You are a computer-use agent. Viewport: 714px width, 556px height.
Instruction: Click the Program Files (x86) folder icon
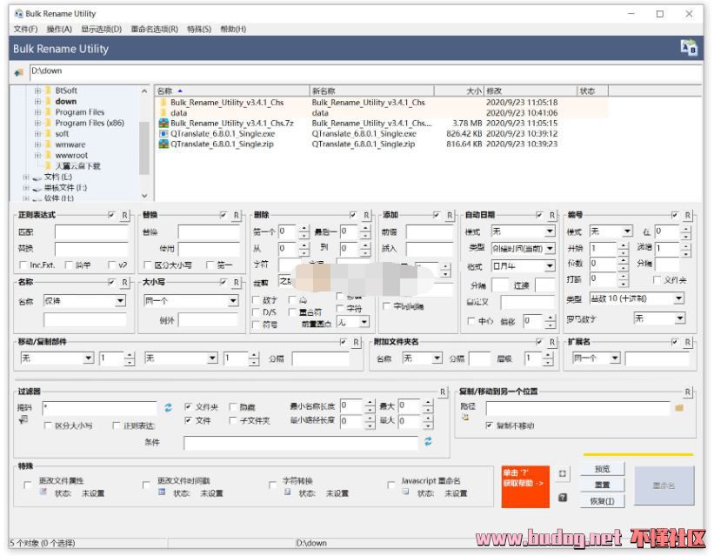[49, 123]
